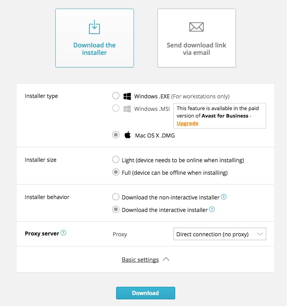This screenshot has width=287, height=306.
Task: Collapse settings with the up chevron
Action: 166,259
